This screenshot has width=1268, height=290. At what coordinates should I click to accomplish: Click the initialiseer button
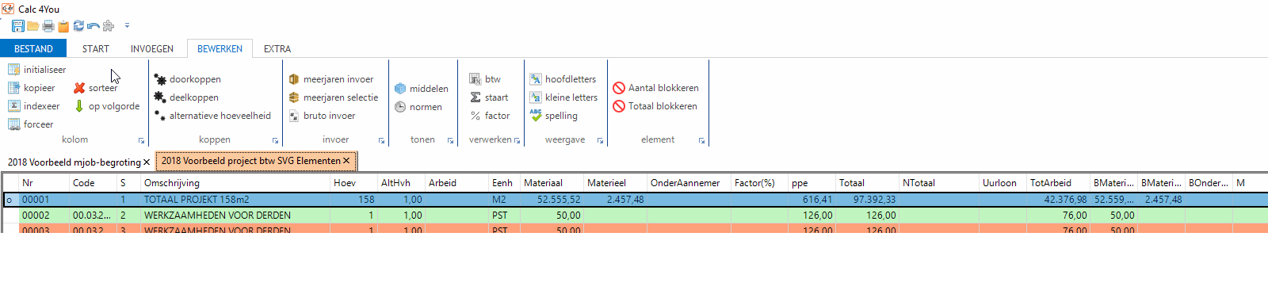tap(36, 70)
